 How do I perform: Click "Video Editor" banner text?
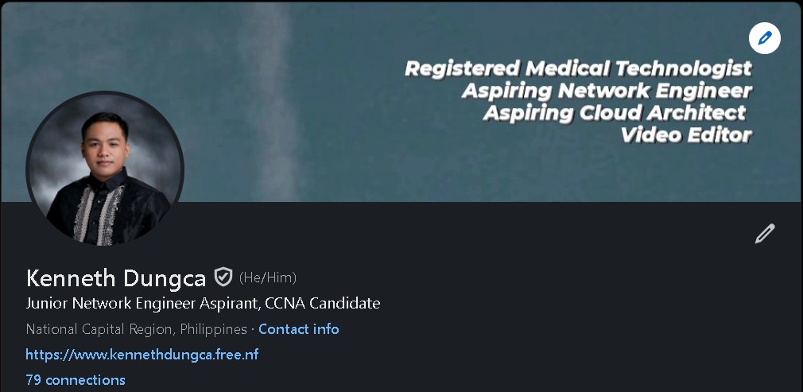tap(685, 135)
